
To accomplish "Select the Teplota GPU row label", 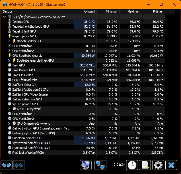I will click(x=21, y=22).
